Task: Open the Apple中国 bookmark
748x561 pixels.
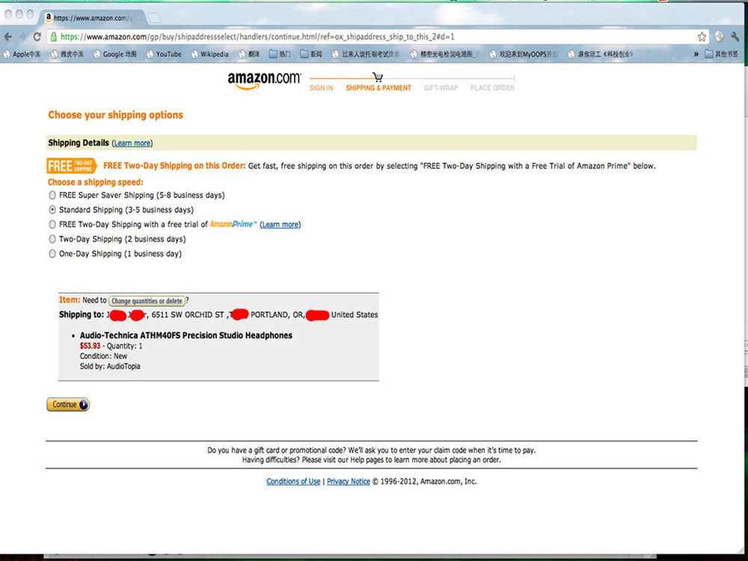Action: click(22, 55)
